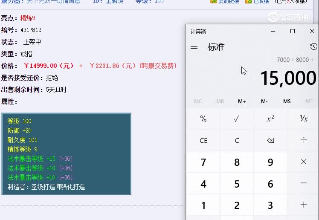Click calculator digit 9
This screenshot has width=319, height=220.
tap(270, 162)
